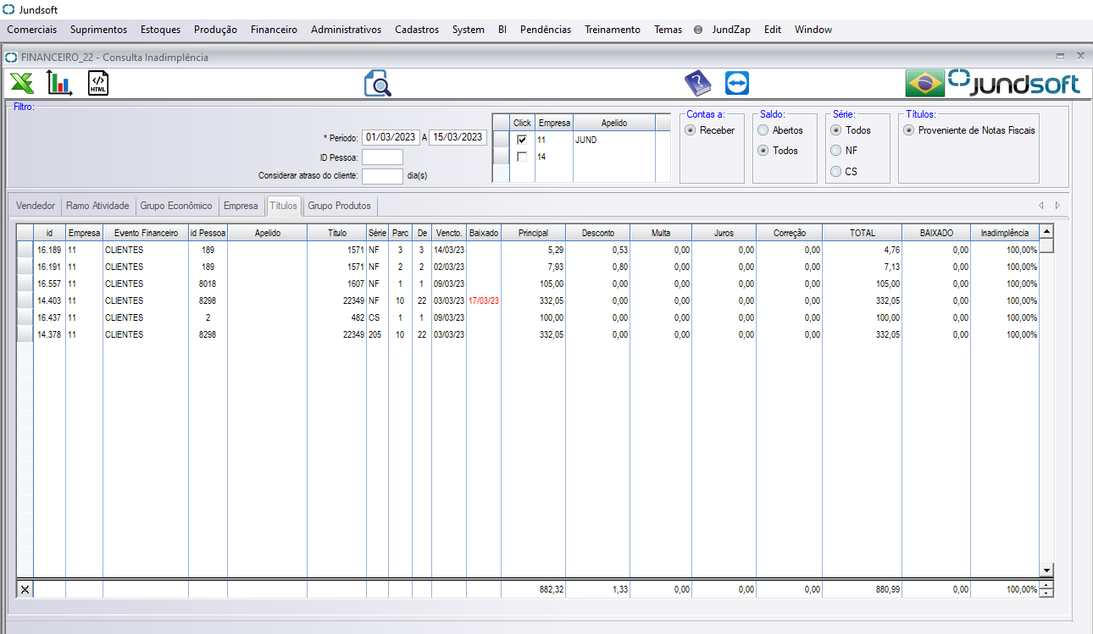Click the period end date field
The height and width of the screenshot is (634, 1093).
click(458, 137)
